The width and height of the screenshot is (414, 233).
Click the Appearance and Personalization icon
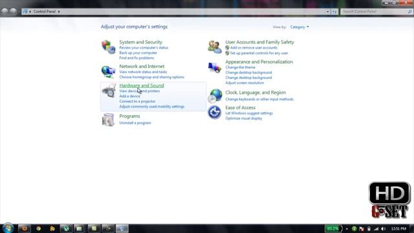(x=214, y=68)
